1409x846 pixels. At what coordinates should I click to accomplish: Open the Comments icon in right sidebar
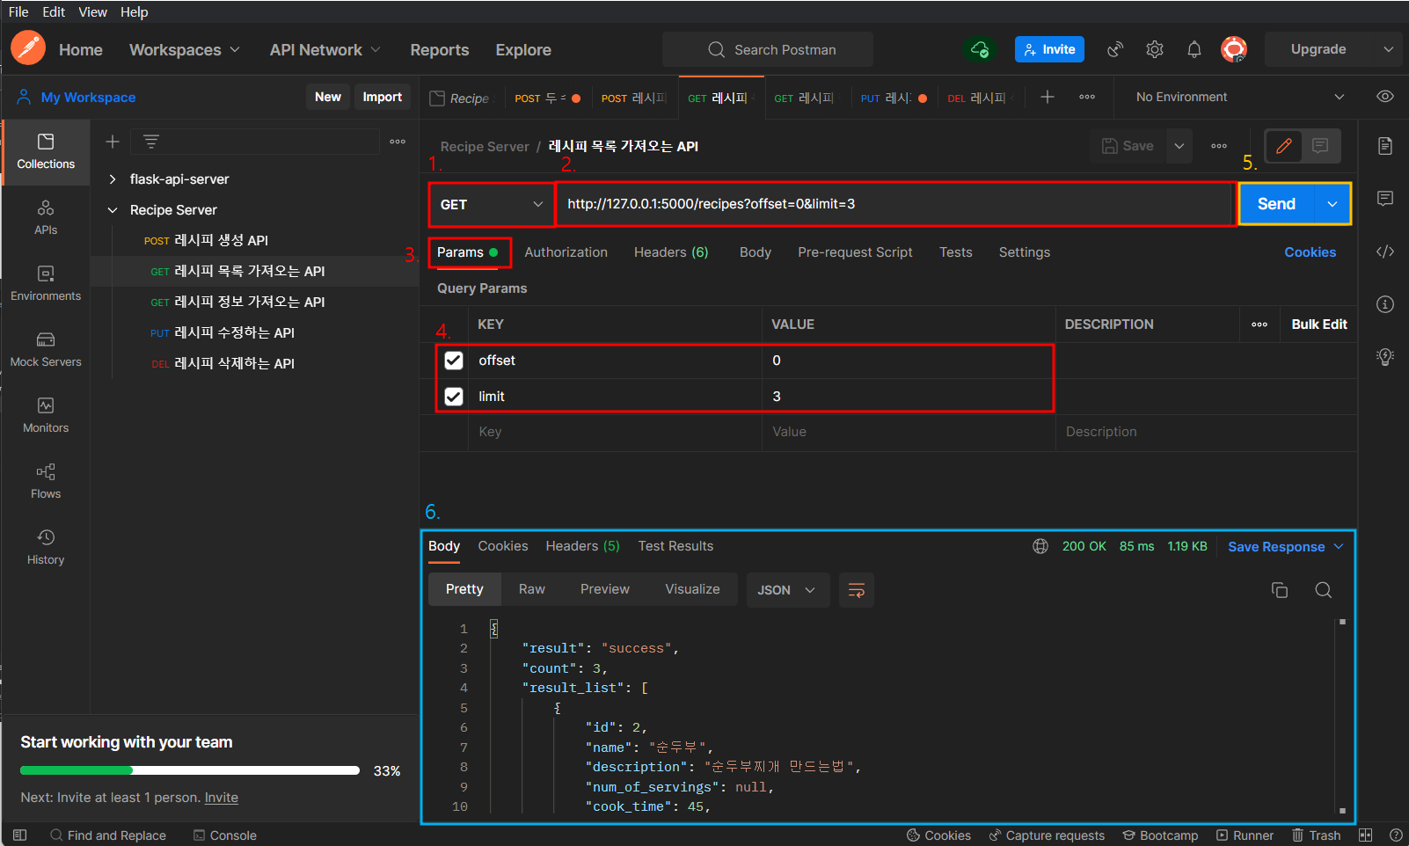1385,199
